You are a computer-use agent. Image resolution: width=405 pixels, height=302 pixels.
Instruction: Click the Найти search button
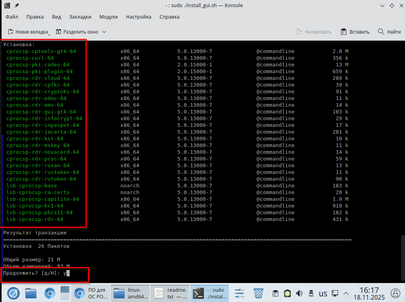tap(389, 32)
